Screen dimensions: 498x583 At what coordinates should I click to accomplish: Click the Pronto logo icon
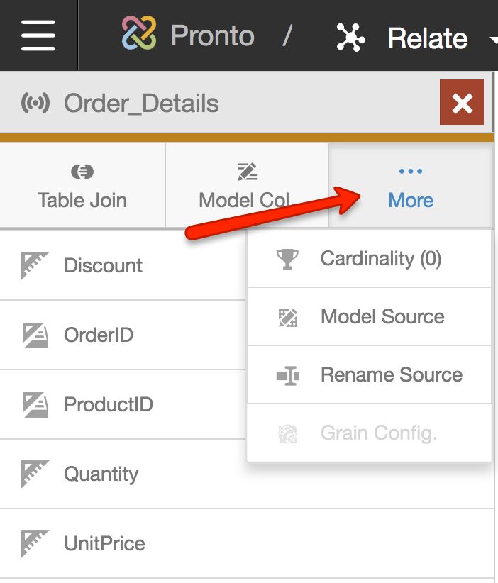coord(139,34)
